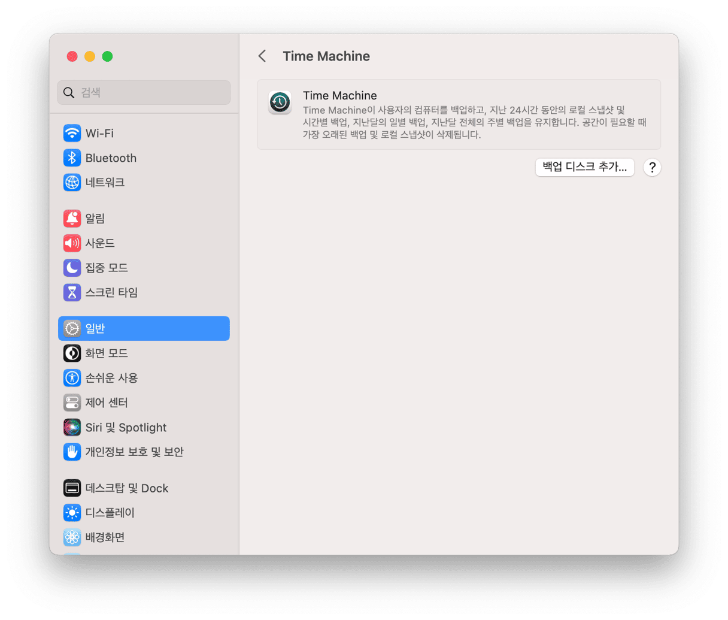Open the 제어 센터 icon
Viewport: 728px width, 620px height.
pos(72,403)
